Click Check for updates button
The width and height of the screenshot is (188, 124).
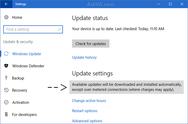91,44
